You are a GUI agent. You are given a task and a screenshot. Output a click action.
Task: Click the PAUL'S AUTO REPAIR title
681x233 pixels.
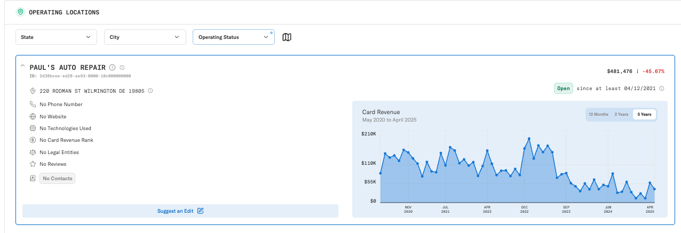tap(68, 68)
